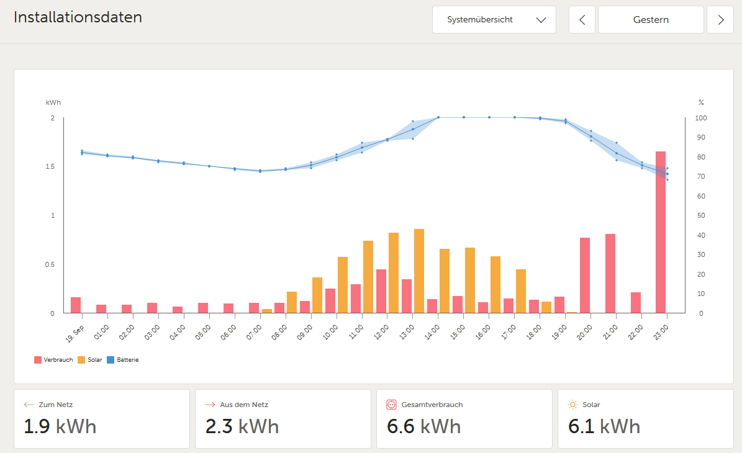Screen dimensions: 742x453
Task: Go to the previous day with left chevron
Action: click(582, 20)
